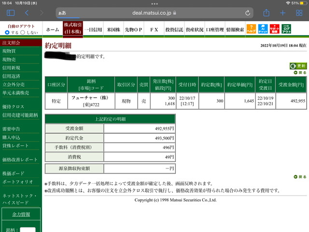
Task: Select 単元未満株売 in the sidebar
Action: click(15, 93)
